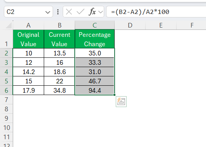Image resolution: width=206 pixels, height=147 pixels.
Task: Select the row 10 header
Action: (x=6, y=128)
